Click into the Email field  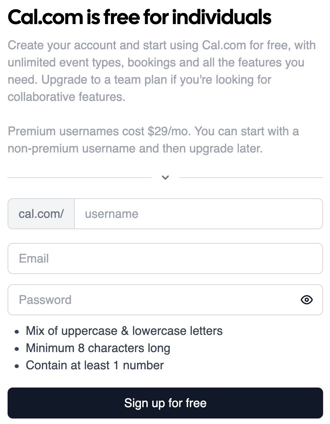click(x=165, y=258)
